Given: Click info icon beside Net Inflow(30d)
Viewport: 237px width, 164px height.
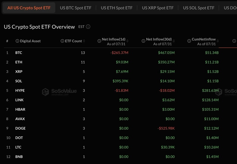Looking at the screenshot, I should (143, 41).
